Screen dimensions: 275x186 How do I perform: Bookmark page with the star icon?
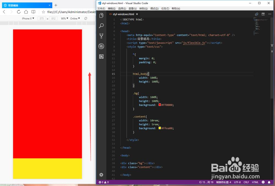pyautogui.click(x=43, y=12)
